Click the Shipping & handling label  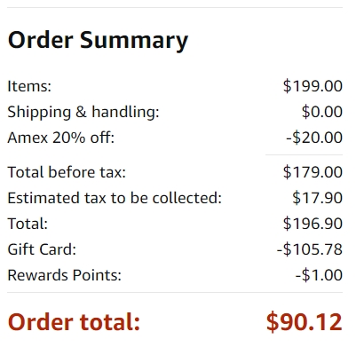coord(83,112)
